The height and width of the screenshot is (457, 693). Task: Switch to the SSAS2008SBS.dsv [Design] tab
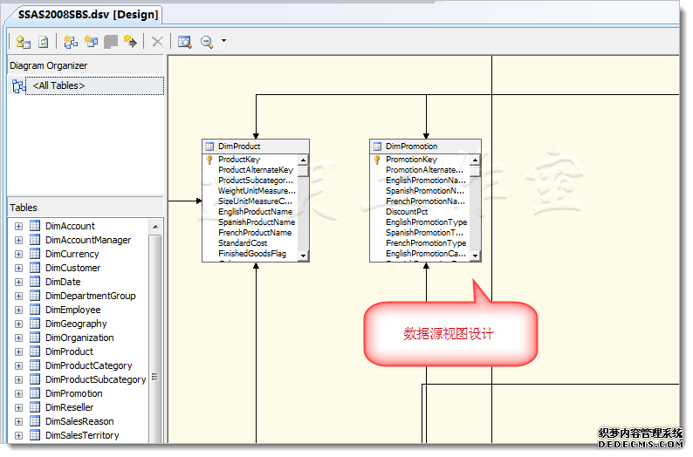coord(87,14)
